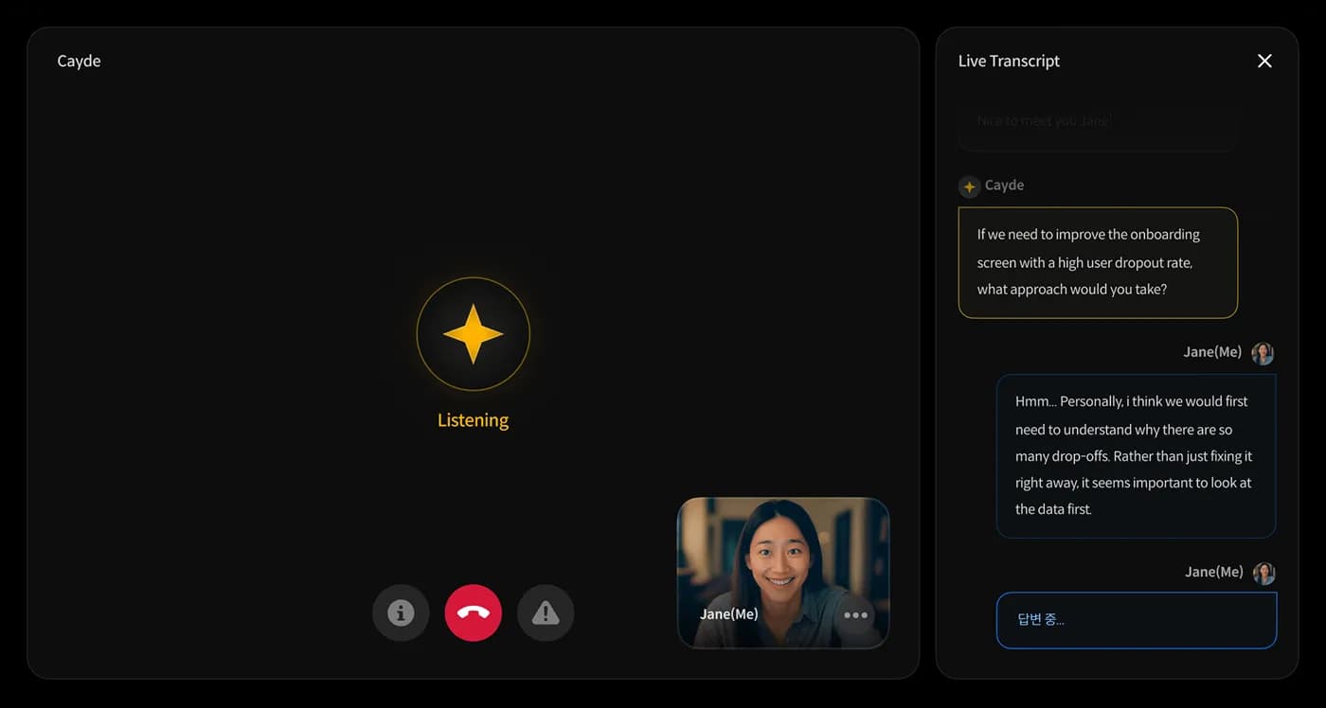The image size is (1326, 708).
Task: Select Jane's reply about drop-offs bubble
Action: (x=1136, y=455)
